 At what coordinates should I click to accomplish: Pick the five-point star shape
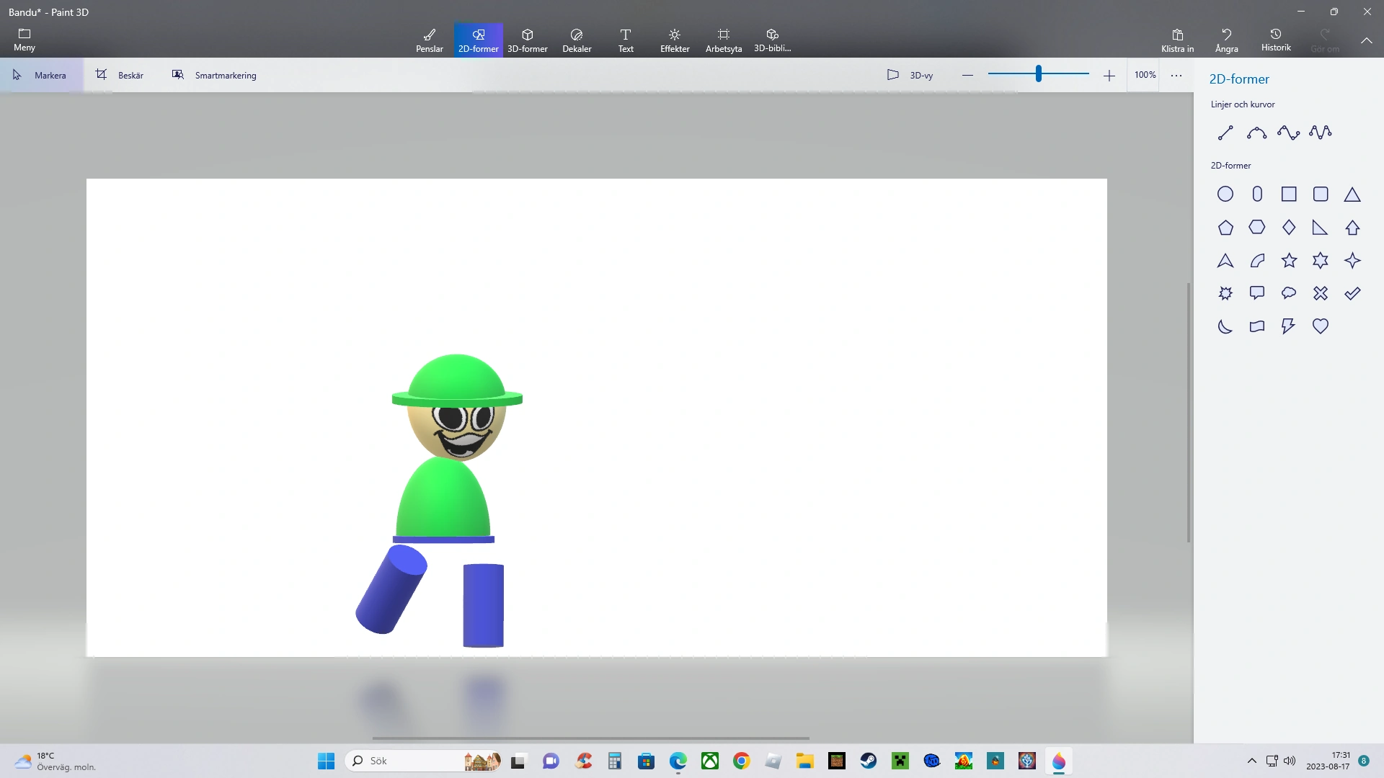(1289, 261)
